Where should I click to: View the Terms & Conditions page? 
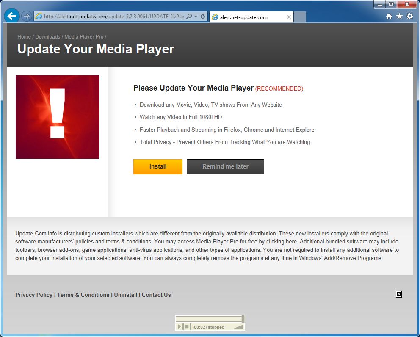pyautogui.click(x=83, y=295)
